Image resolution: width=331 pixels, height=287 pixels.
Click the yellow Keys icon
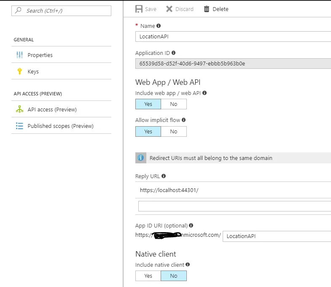(19, 71)
